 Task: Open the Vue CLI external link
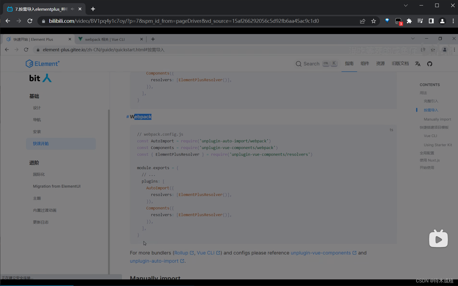209,253
